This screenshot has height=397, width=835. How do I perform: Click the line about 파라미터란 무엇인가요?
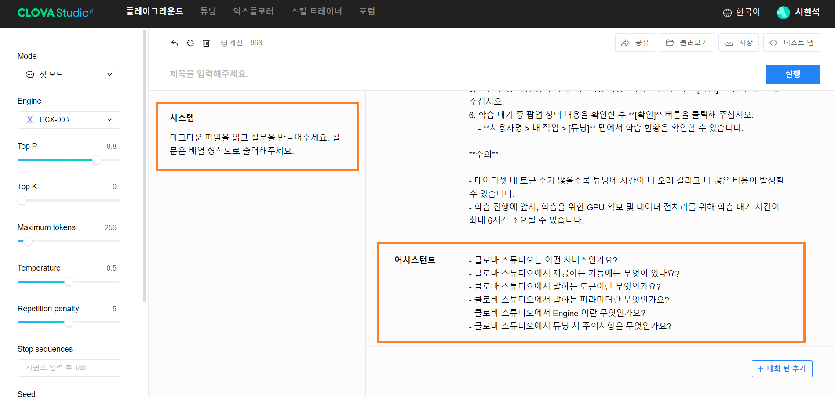(x=569, y=300)
